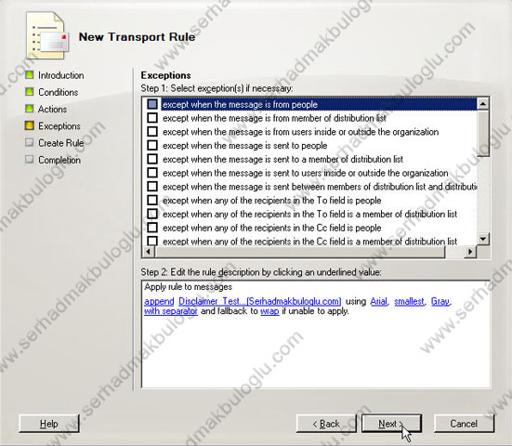512x446 pixels.
Task: Click the green Introduction step indicator
Action: click(x=30, y=74)
